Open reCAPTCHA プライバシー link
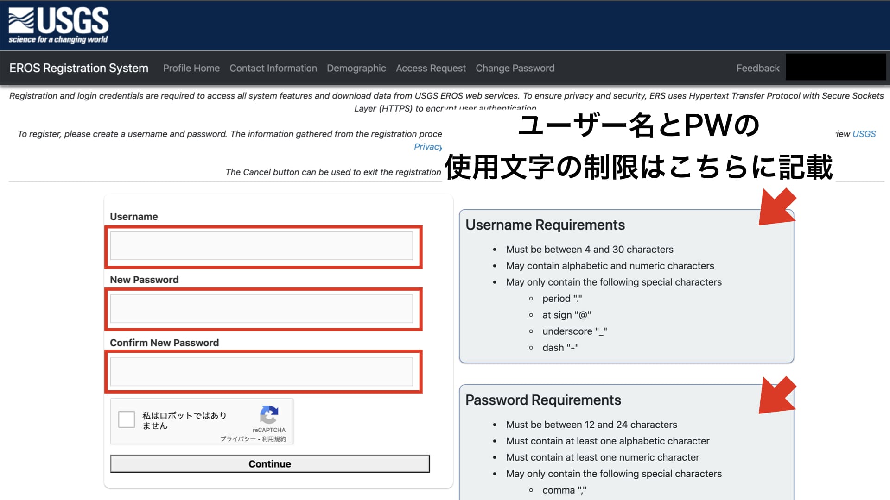The height and width of the screenshot is (500, 890). click(238, 439)
